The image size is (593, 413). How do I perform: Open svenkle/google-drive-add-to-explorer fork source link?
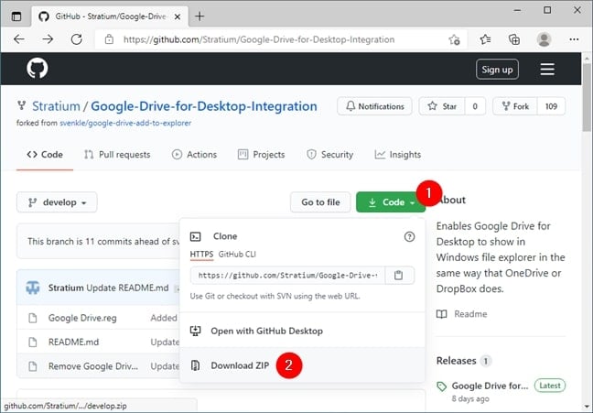click(125, 123)
